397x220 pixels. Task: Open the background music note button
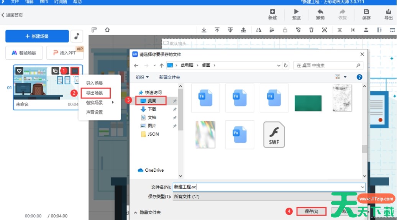point(77,36)
